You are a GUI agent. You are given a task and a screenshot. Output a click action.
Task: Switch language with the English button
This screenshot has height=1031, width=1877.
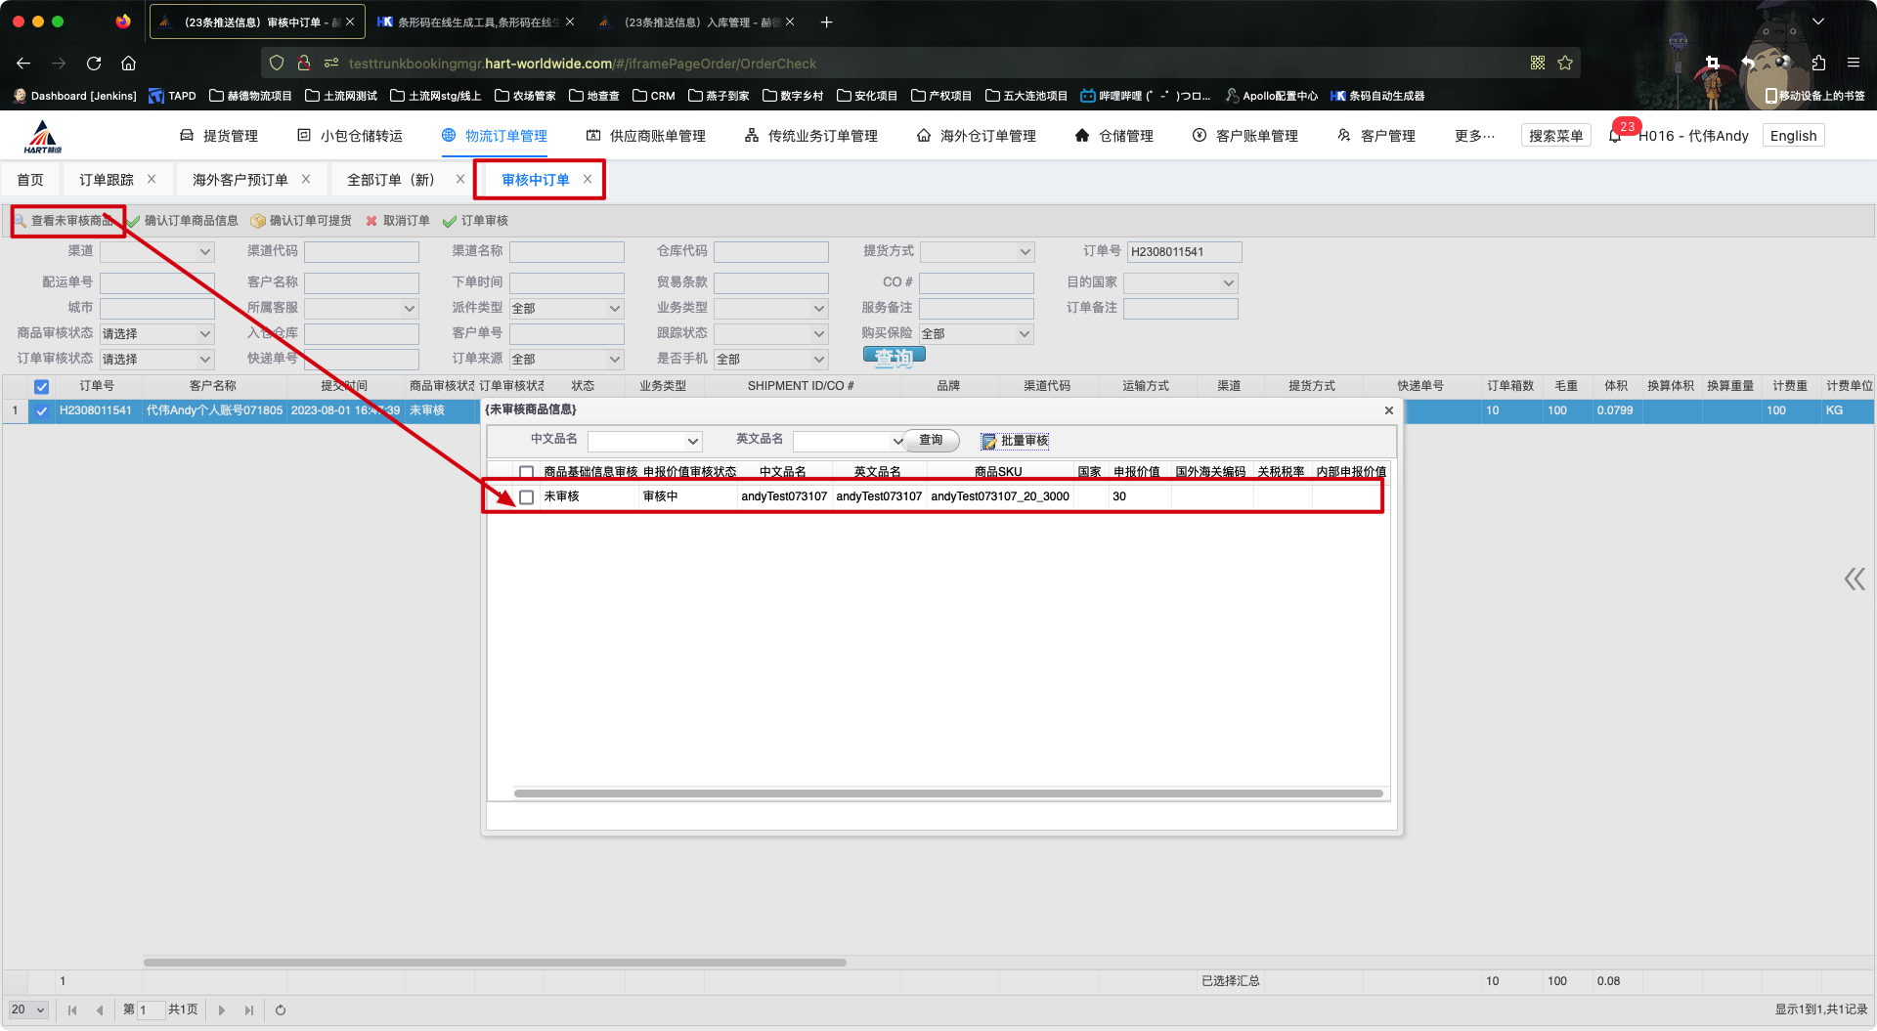[x=1793, y=136]
